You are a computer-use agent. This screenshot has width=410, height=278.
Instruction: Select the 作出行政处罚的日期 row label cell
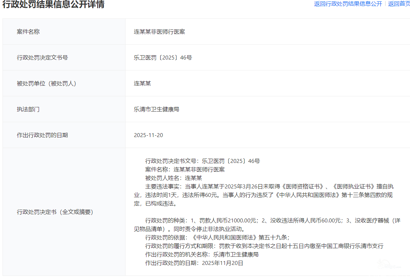[x=42, y=135]
